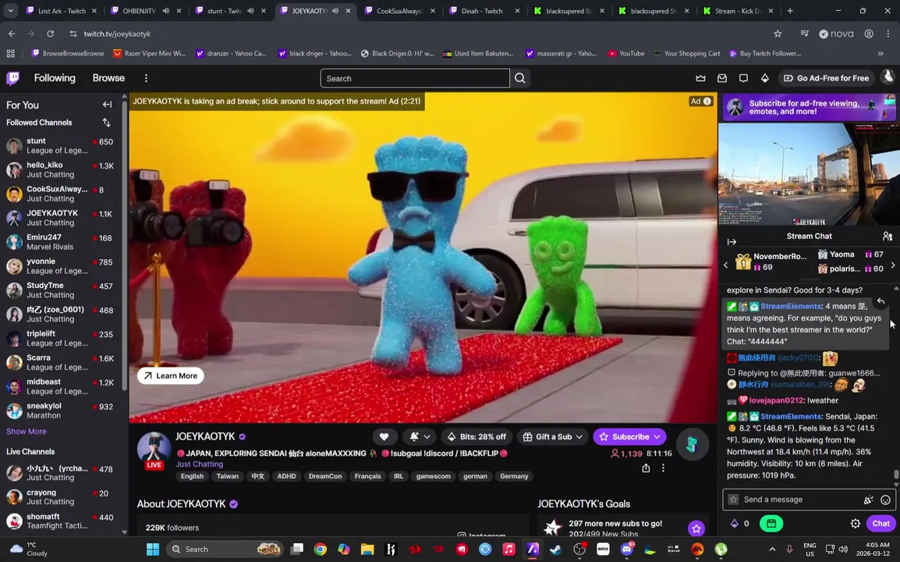
Task: Open the chat celebration party icon
Action: point(869,500)
